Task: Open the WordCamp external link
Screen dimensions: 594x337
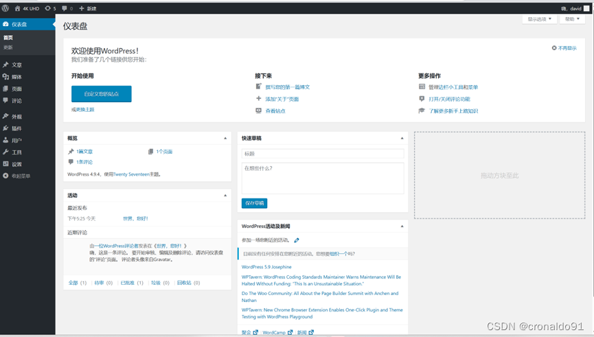Action: click(x=277, y=332)
